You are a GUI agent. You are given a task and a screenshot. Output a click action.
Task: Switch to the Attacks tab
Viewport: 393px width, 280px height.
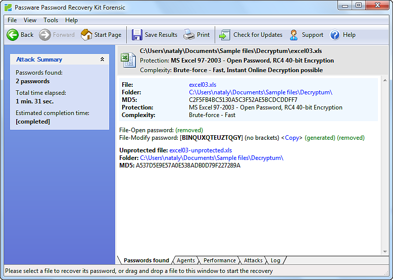click(x=253, y=260)
